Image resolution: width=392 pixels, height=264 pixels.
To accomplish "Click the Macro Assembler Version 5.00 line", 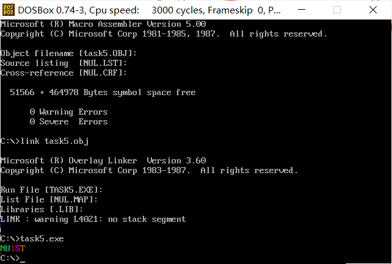I will point(103,24).
